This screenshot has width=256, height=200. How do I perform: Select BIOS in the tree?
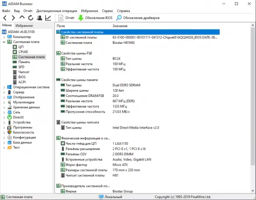coord(22,77)
